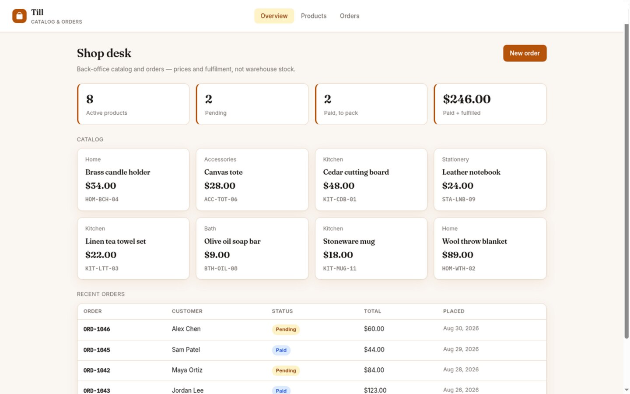Select the Stoneware mug product card
This screenshot has height=394, width=630.
click(x=371, y=249)
